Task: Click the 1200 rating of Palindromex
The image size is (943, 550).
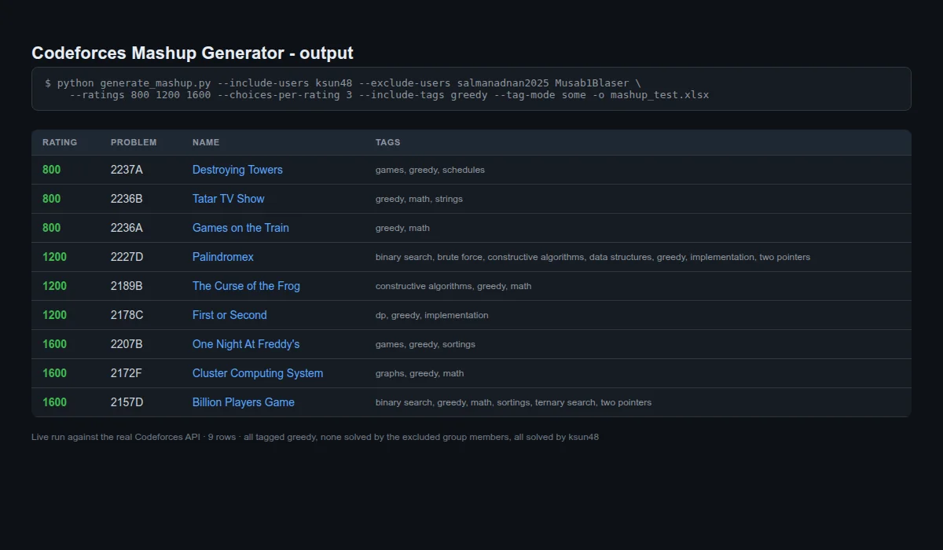Action: [x=54, y=257]
